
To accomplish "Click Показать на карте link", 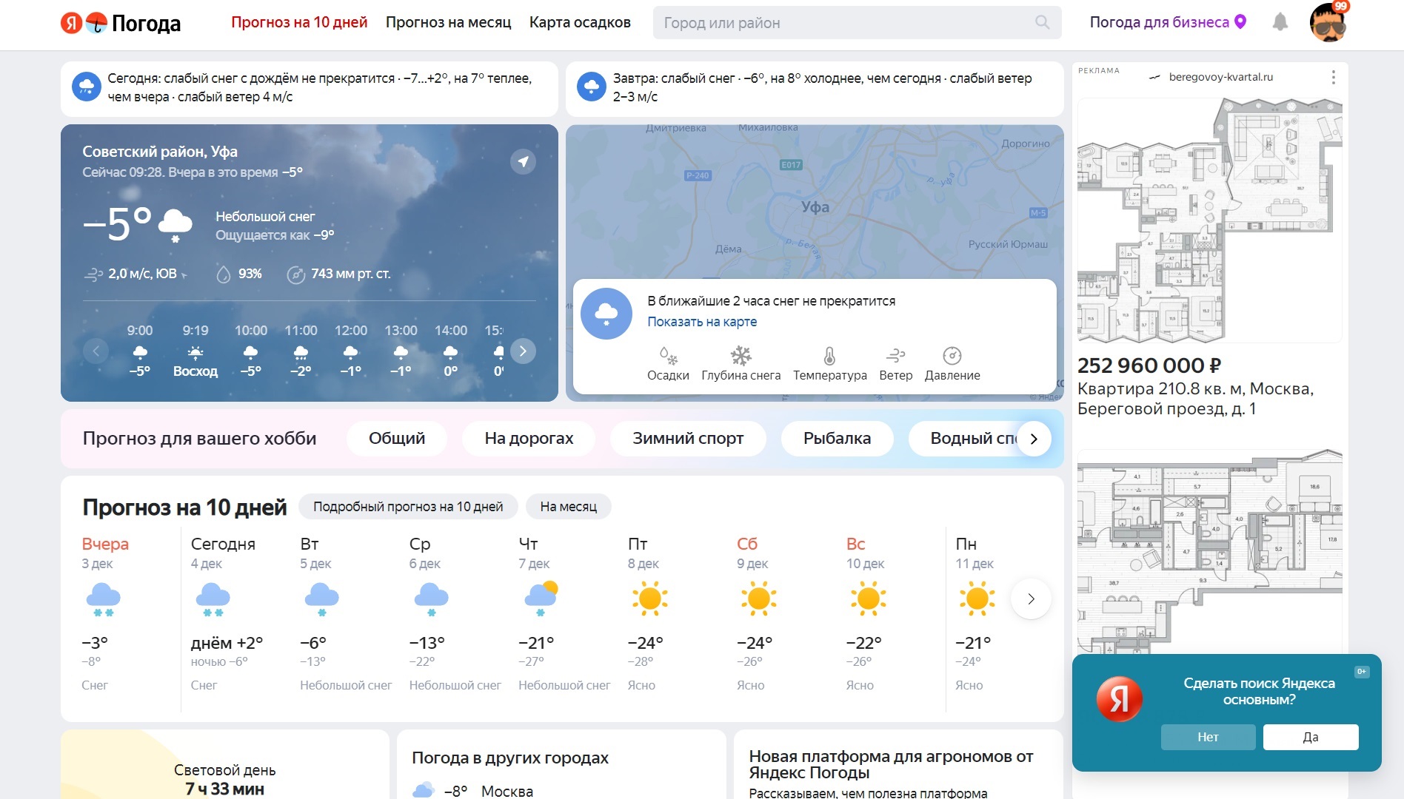I will [702, 322].
